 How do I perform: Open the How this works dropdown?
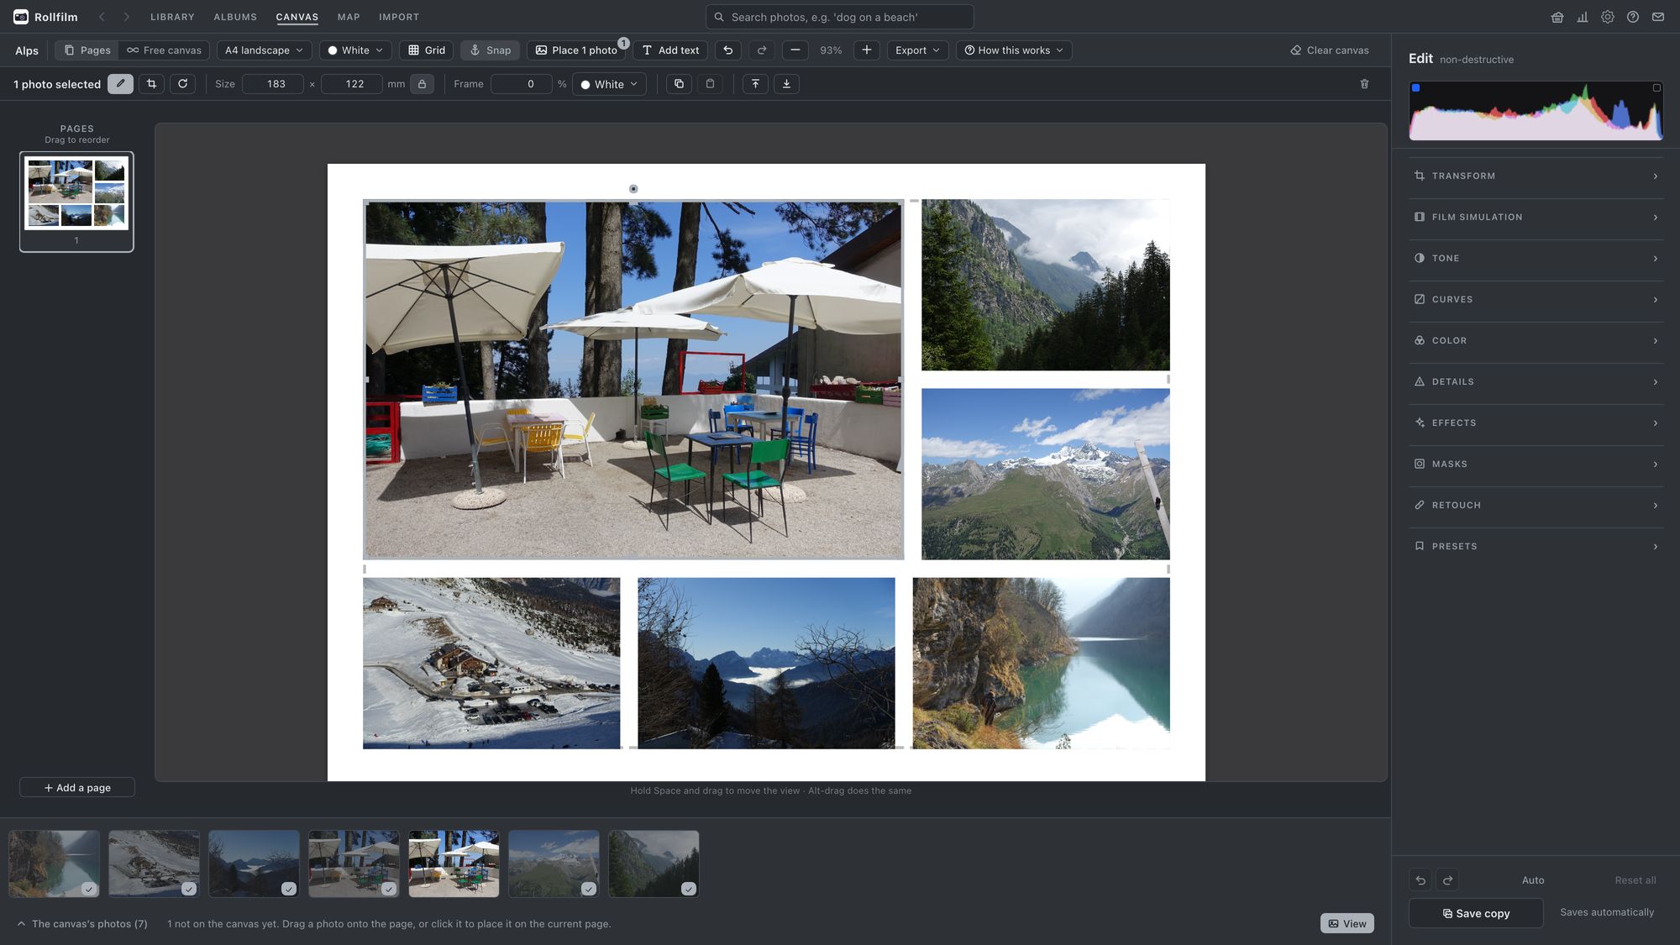point(1014,50)
